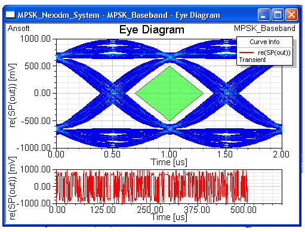Minimize the Eye Diagram window

pyautogui.click(x=264, y=15)
